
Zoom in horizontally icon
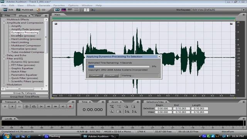112,107
